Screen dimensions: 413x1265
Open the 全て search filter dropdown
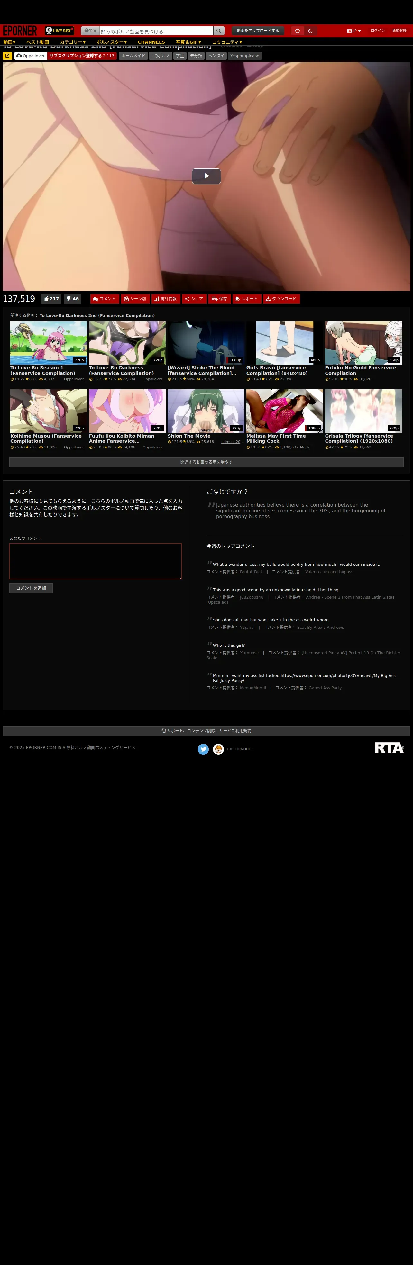[90, 31]
